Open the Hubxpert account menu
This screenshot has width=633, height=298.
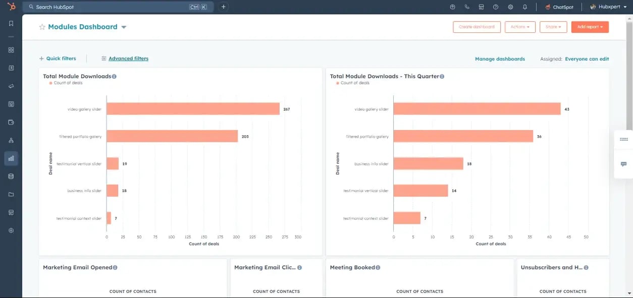point(608,7)
